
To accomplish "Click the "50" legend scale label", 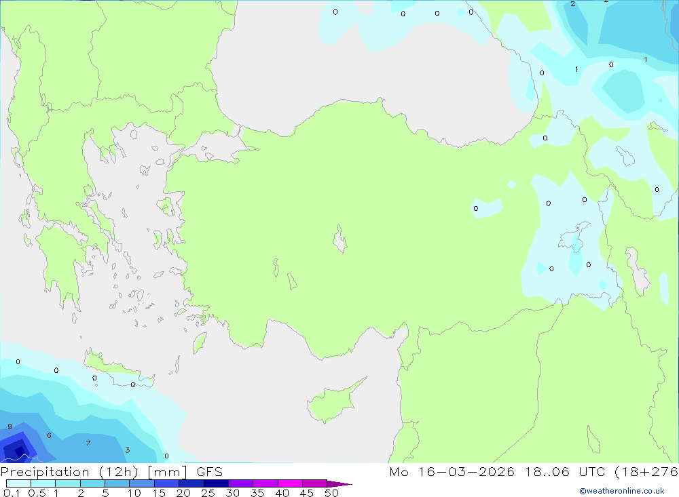I will [331, 493].
